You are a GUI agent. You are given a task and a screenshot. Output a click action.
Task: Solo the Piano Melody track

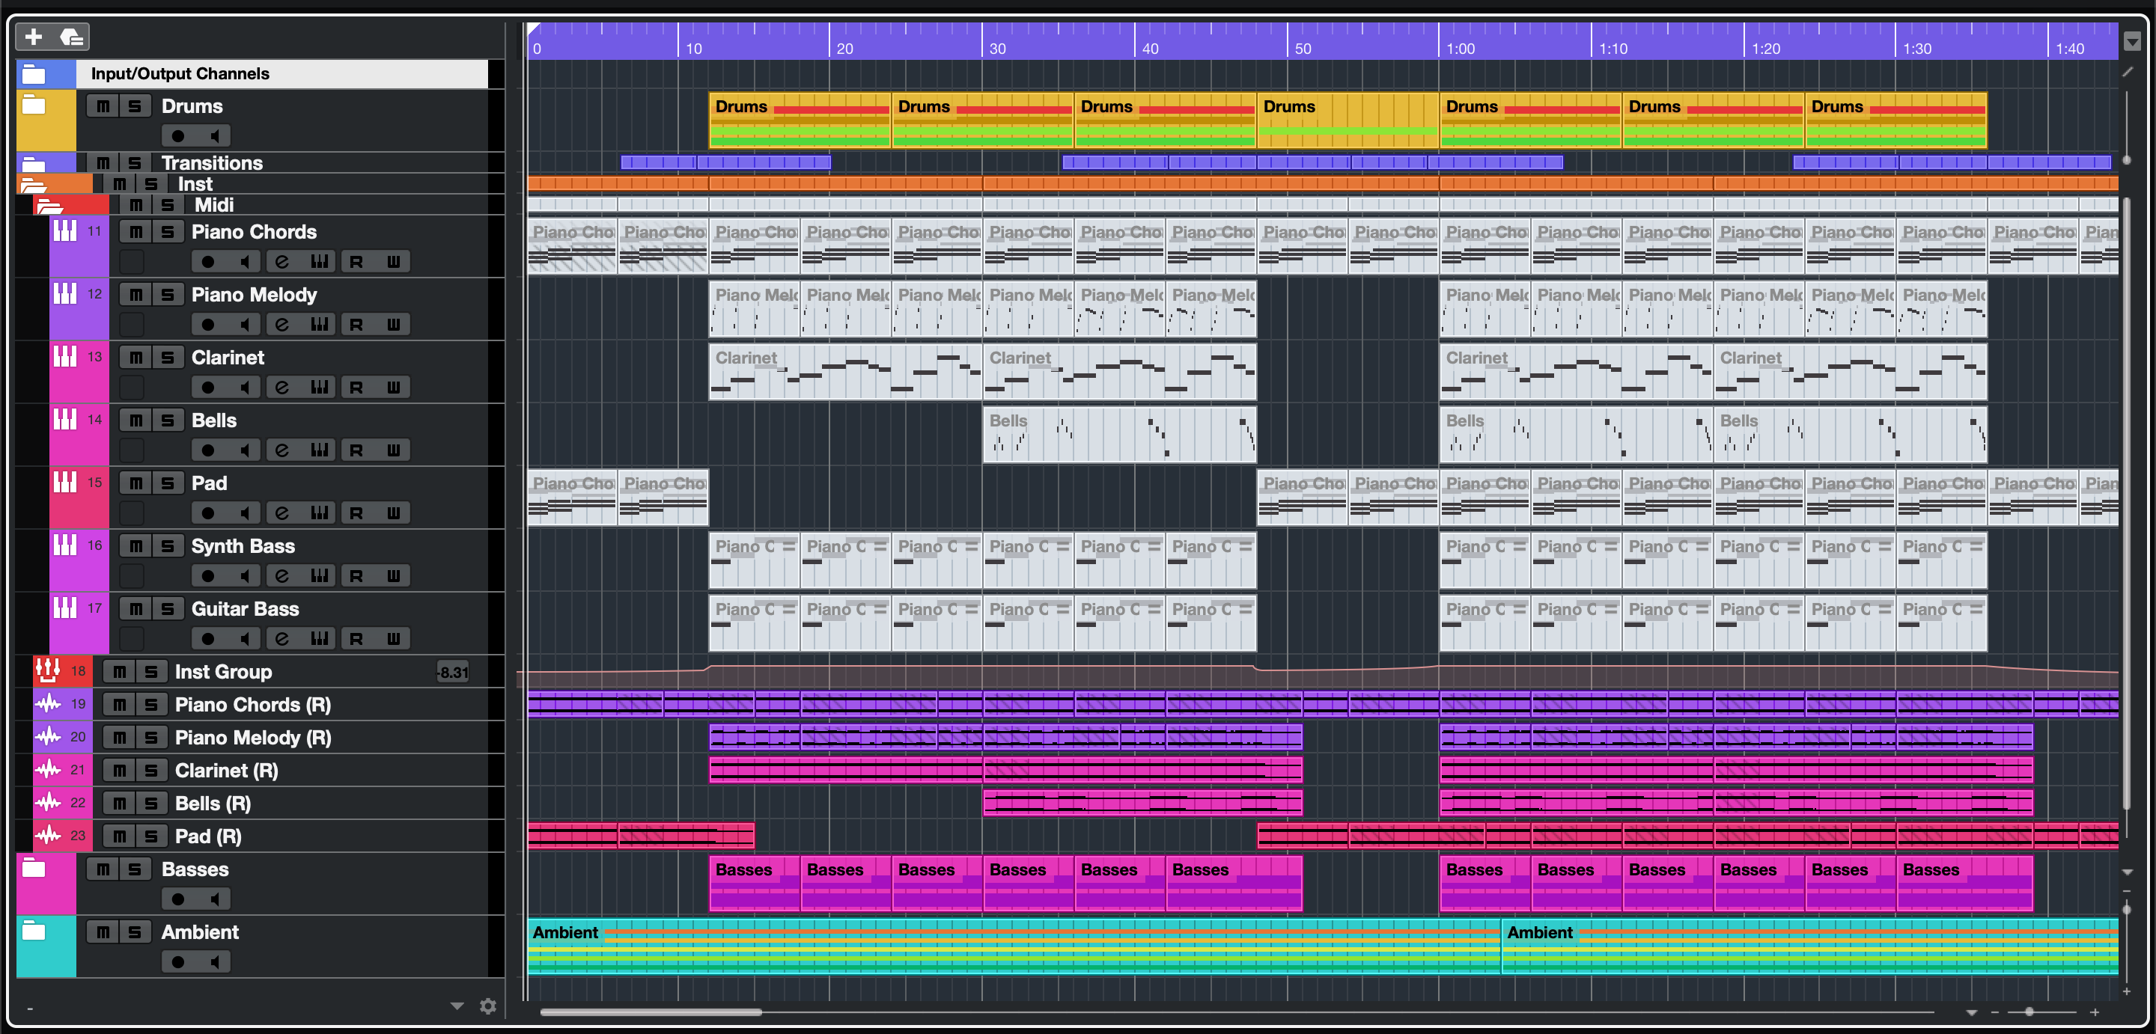point(168,295)
